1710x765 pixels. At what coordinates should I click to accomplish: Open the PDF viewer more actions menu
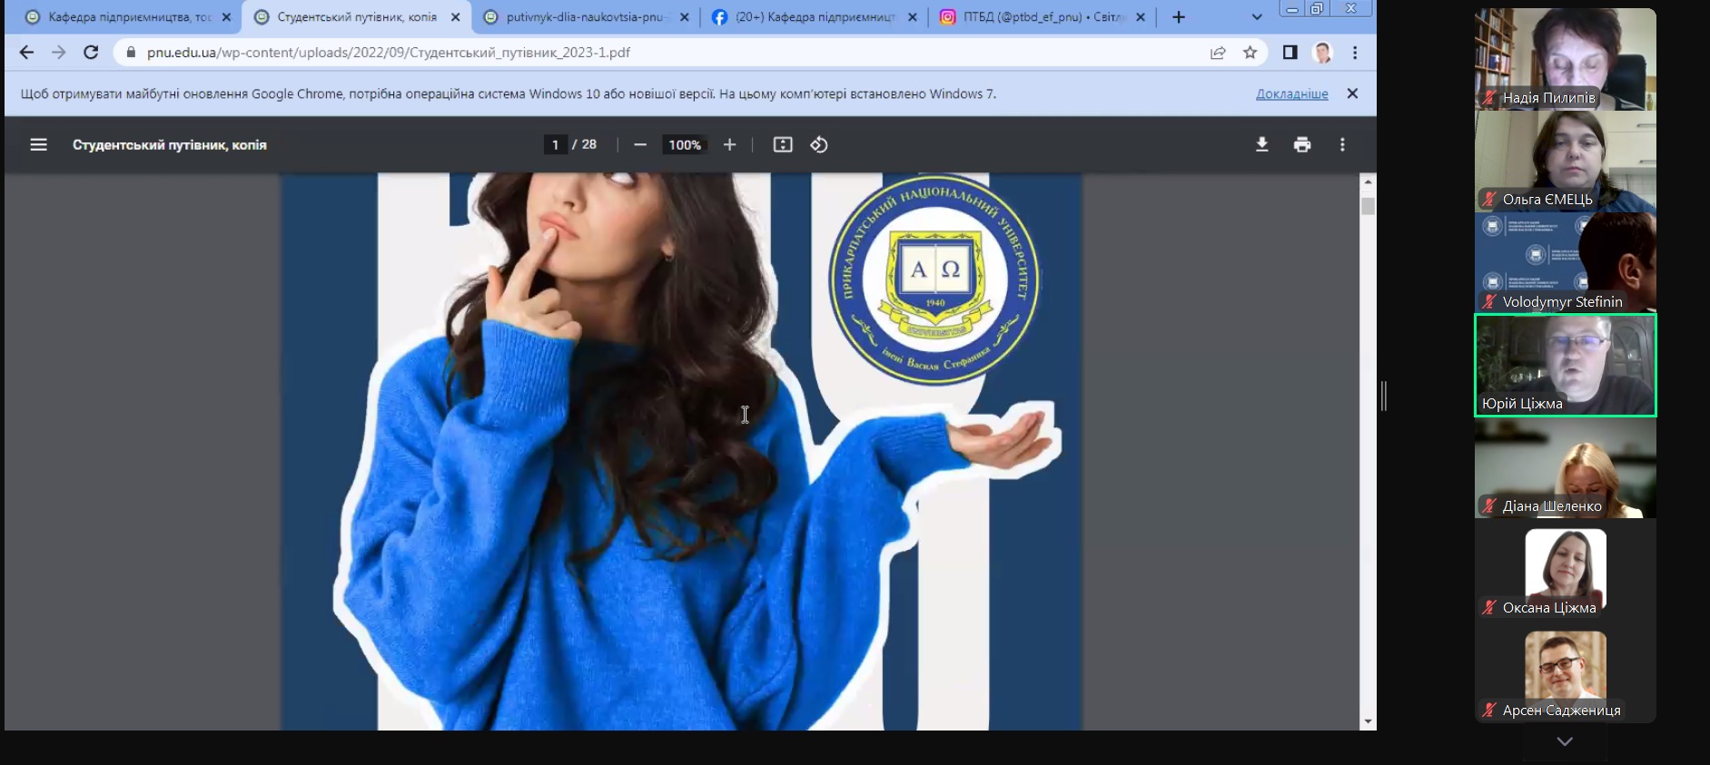1342,144
